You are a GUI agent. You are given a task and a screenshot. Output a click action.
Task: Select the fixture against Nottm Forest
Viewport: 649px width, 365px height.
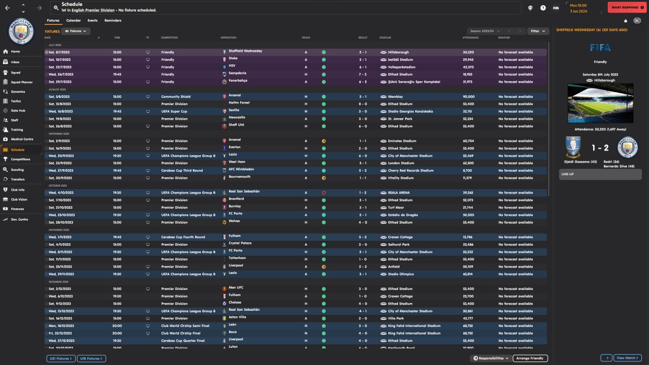pyautogui.click(x=296, y=104)
